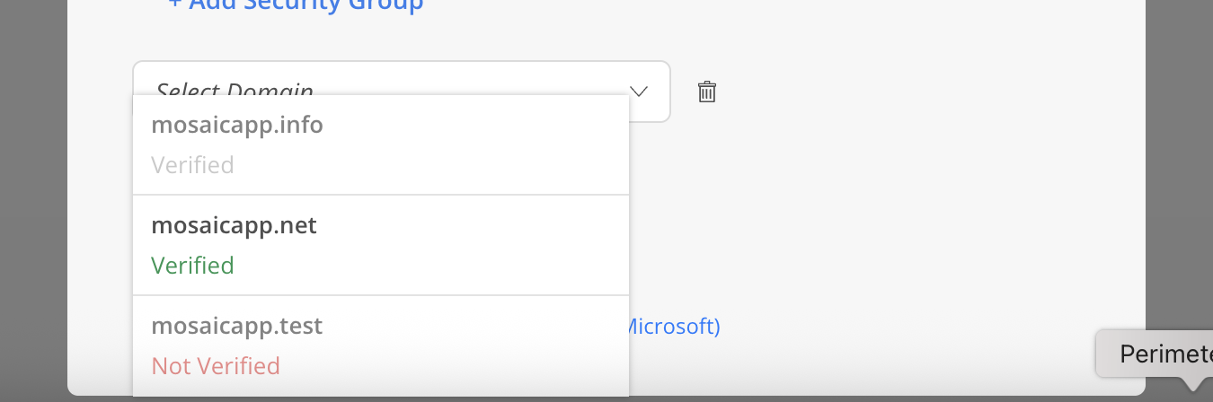Screen dimensions: 1213x402
Task: Click mosaicapp.test domain name text
Action: click(236, 327)
